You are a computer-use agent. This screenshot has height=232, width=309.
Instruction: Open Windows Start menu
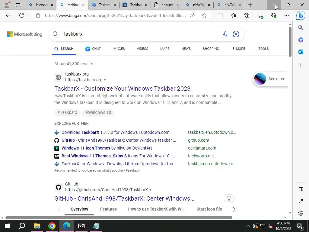(7, 226)
